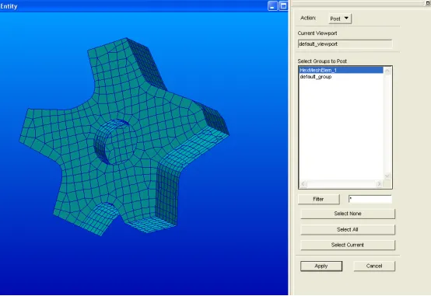This screenshot has width=431, height=296.
Task: Maximize the Entity viewport window
Action: click(x=283, y=6)
